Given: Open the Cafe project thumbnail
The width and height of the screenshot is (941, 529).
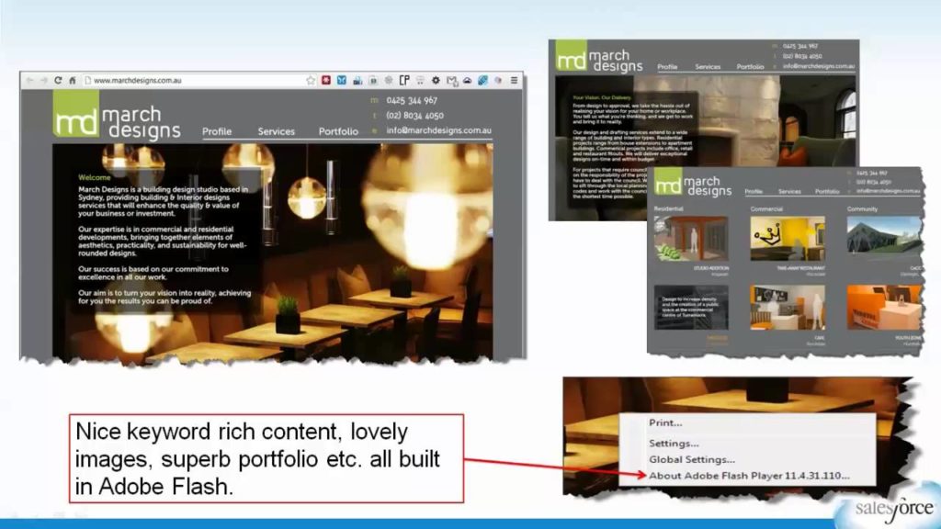Looking at the screenshot, I should [788, 308].
